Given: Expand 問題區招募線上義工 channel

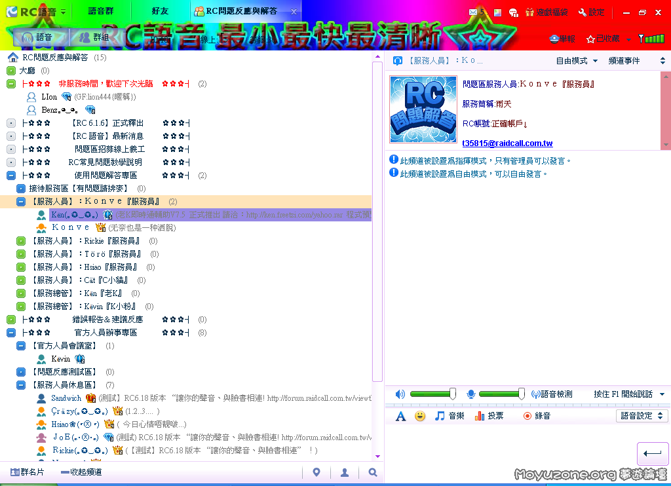Looking at the screenshot, I should tap(12, 149).
